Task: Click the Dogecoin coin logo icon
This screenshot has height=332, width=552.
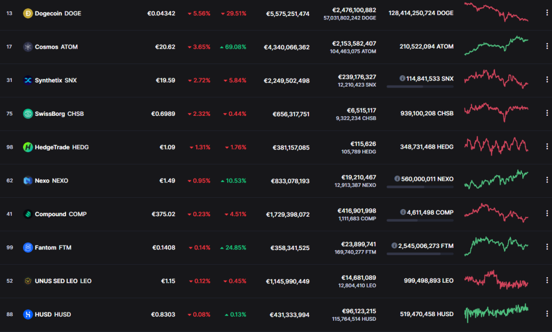Action: tap(28, 13)
